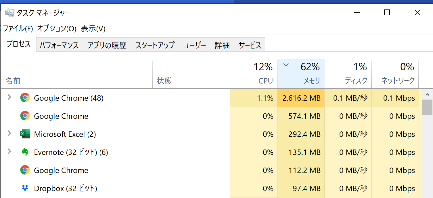Viewport: 433px width, 198px height.
Task: Open the ファイル(F) menu
Action: [x=18, y=29]
